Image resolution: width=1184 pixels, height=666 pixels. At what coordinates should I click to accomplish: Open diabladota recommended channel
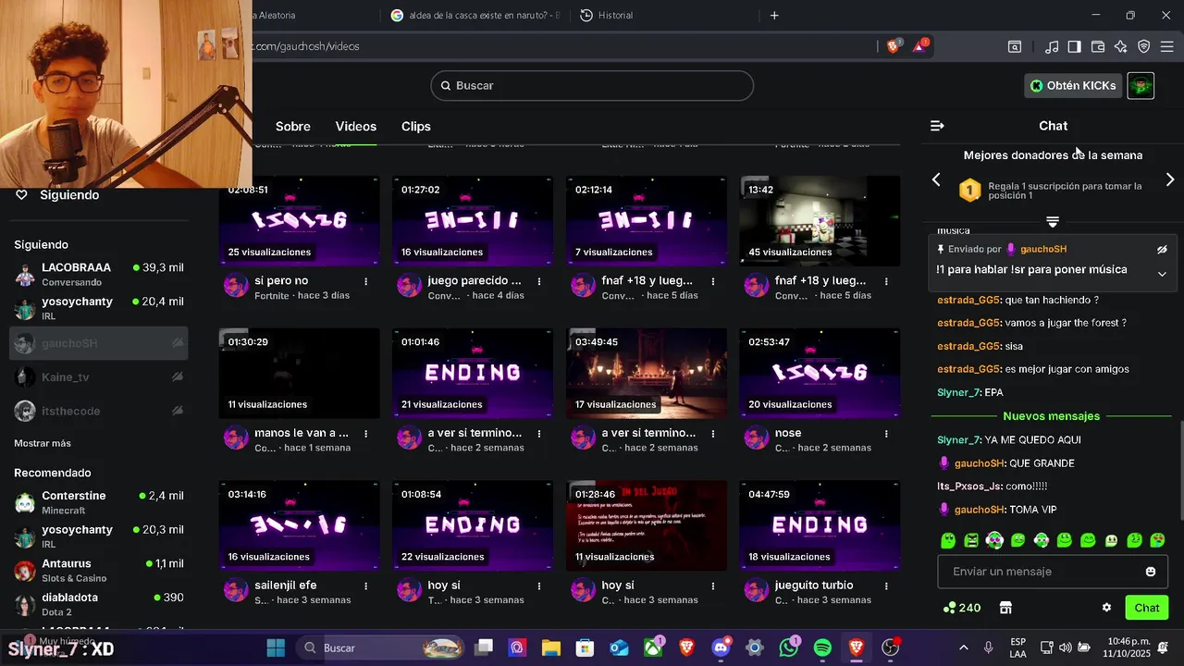pyautogui.click(x=99, y=604)
